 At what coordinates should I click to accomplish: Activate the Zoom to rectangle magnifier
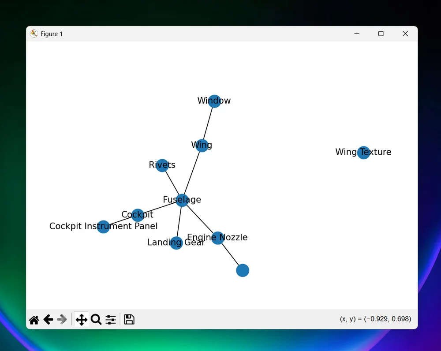(x=96, y=320)
